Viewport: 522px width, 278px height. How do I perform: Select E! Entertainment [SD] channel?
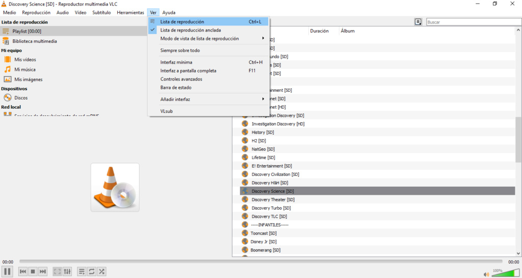point(271,166)
